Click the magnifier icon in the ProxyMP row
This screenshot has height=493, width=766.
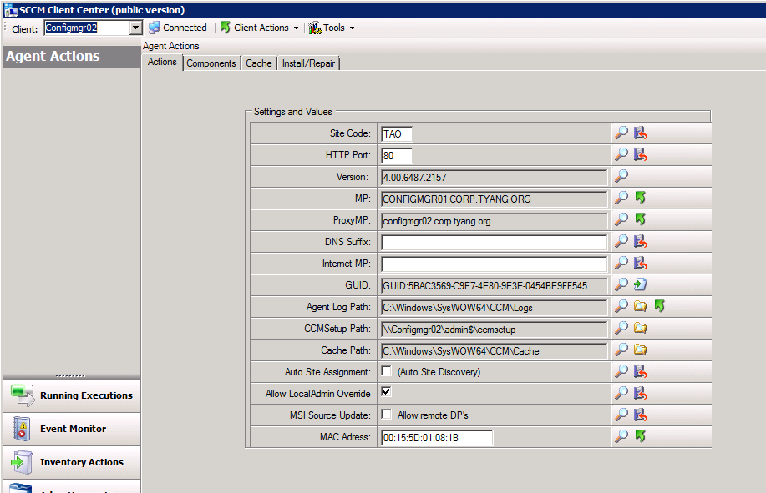621,219
